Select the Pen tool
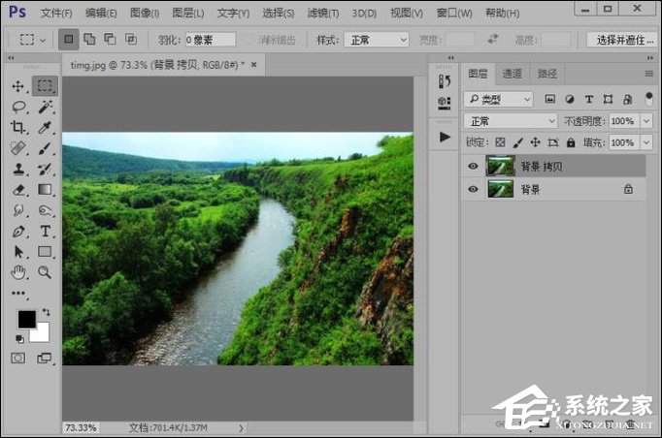 tap(18, 231)
